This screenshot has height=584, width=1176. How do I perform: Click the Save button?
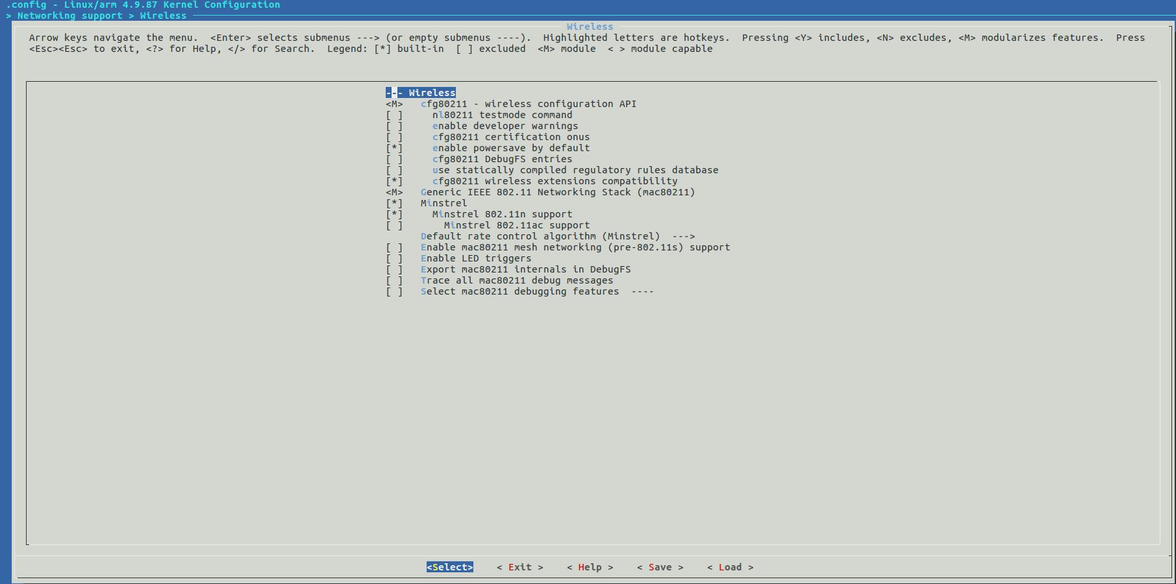[660, 567]
